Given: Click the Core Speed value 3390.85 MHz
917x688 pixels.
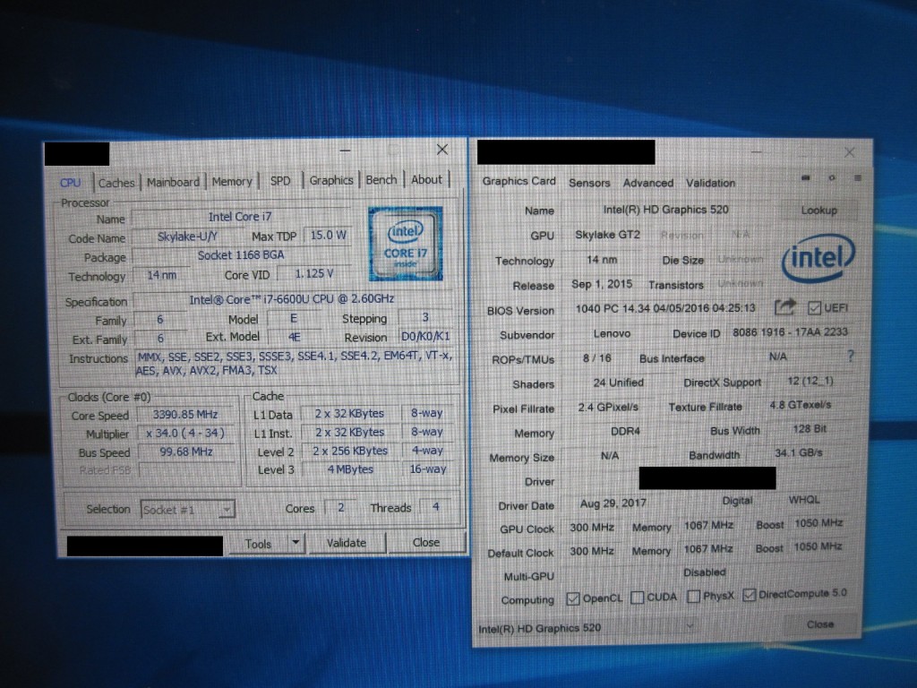Looking at the screenshot, I should 185,414.
